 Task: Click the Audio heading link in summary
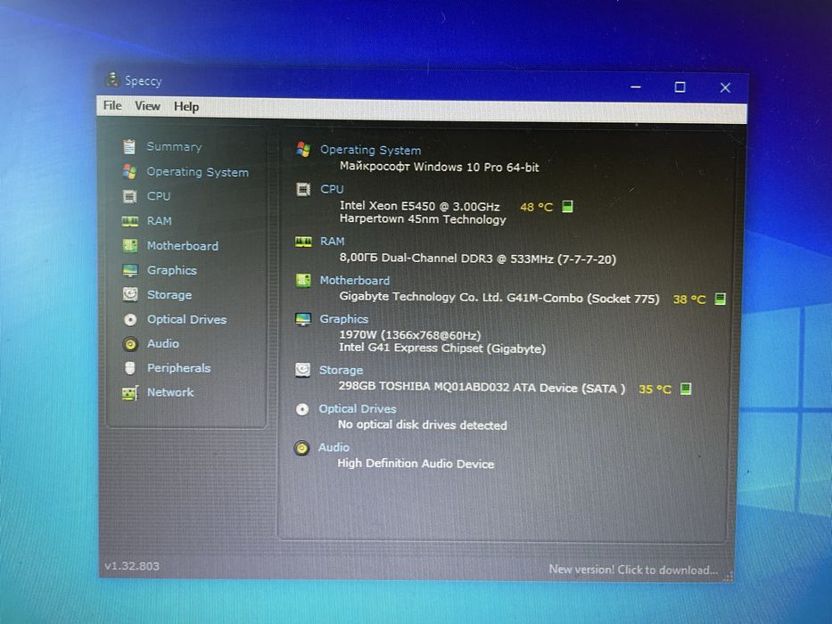click(334, 447)
